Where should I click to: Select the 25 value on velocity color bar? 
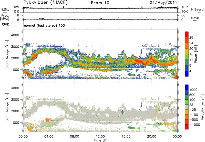[191, 105]
